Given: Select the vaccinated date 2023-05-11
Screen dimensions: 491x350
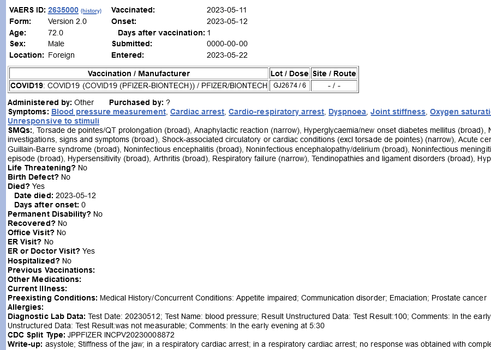Looking at the screenshot, I should pos(227,10).
